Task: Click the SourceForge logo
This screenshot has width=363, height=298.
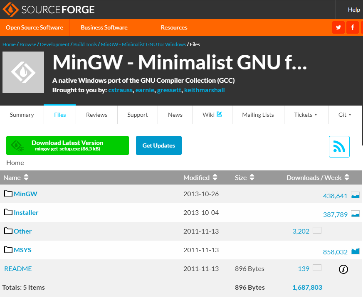Action: 48,10
